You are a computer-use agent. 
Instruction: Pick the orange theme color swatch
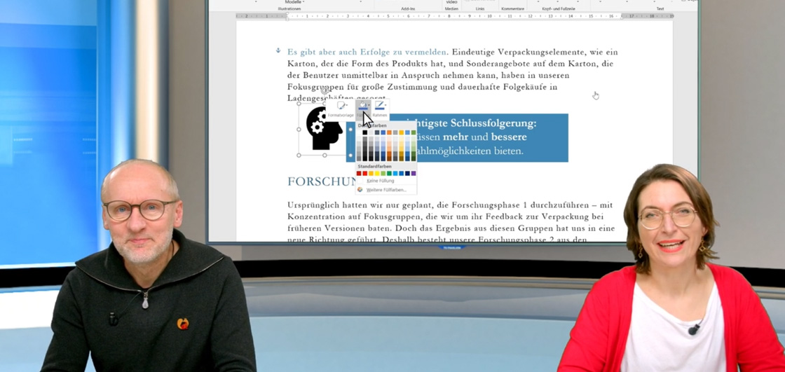(x=389, y=132)
